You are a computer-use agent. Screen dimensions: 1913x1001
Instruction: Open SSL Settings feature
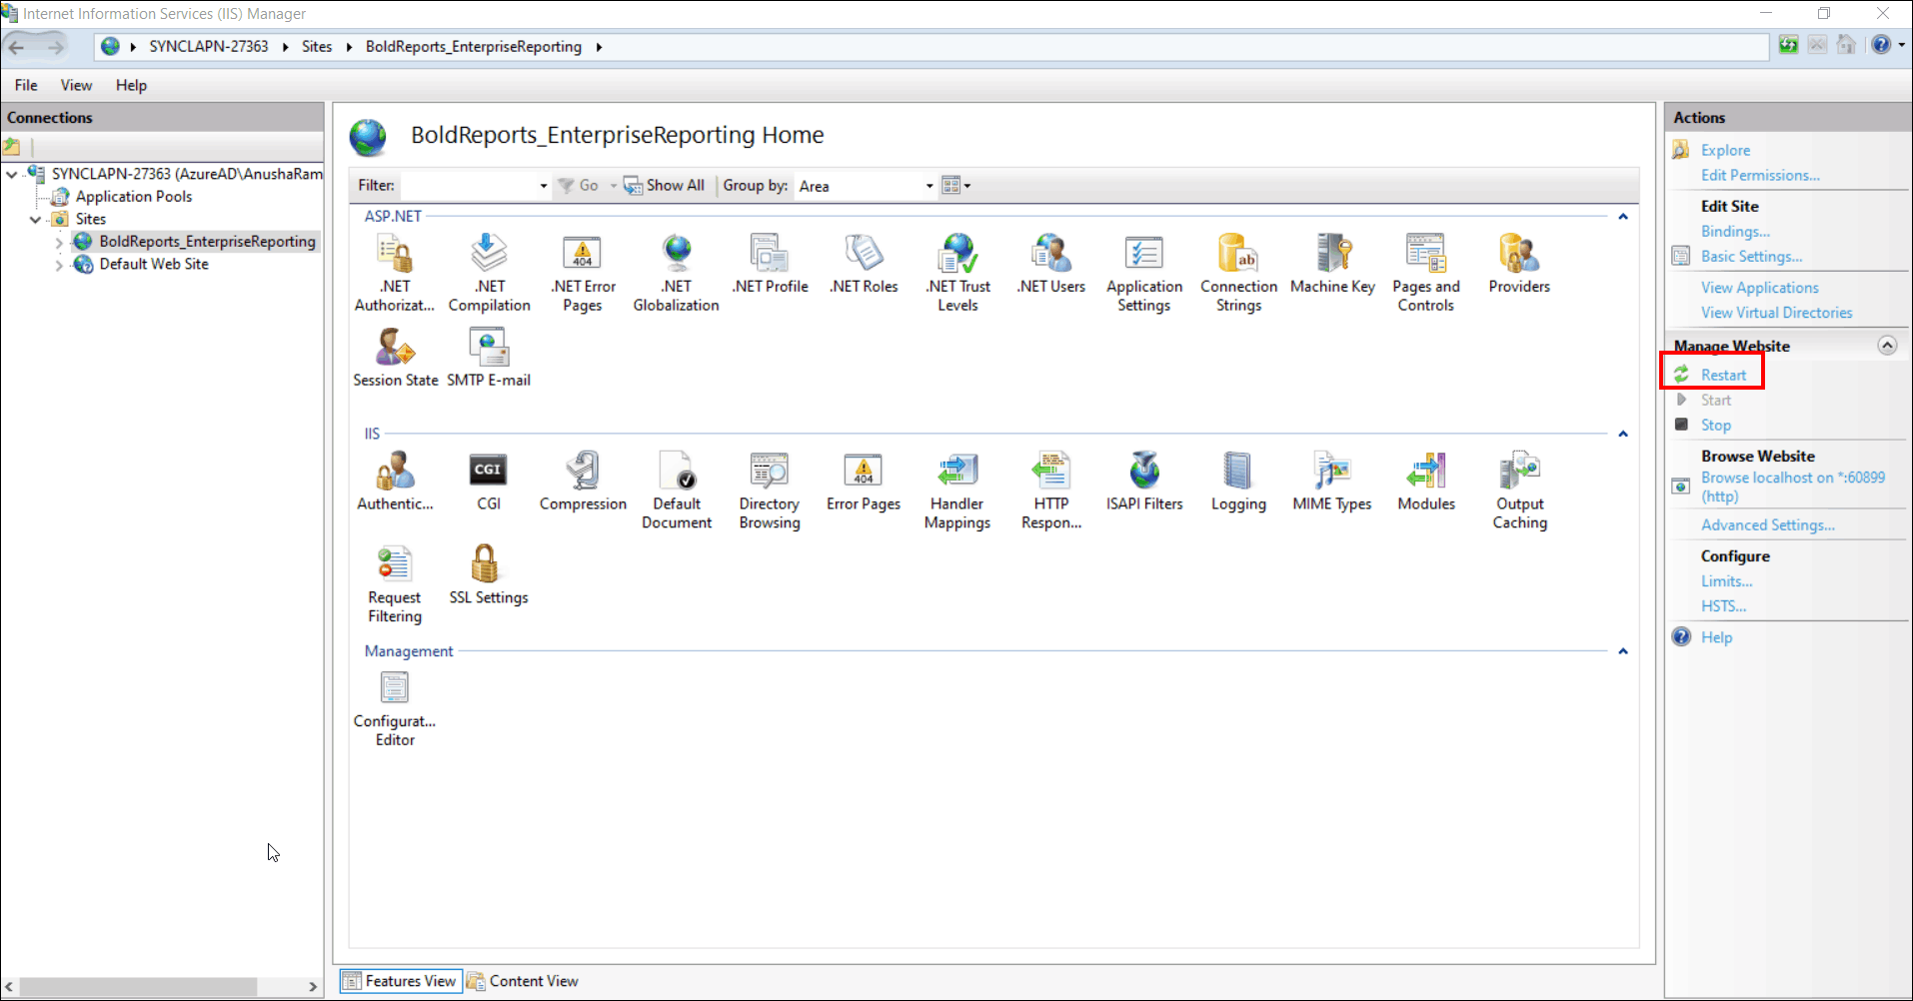pos(489,575)
